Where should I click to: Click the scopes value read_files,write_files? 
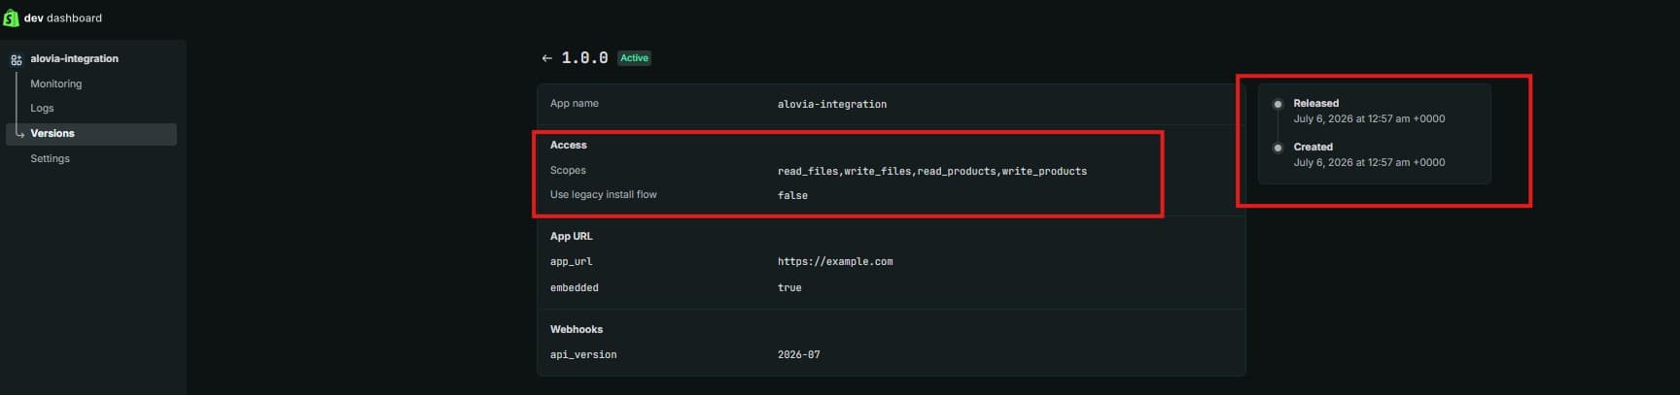tap(932, 171)
